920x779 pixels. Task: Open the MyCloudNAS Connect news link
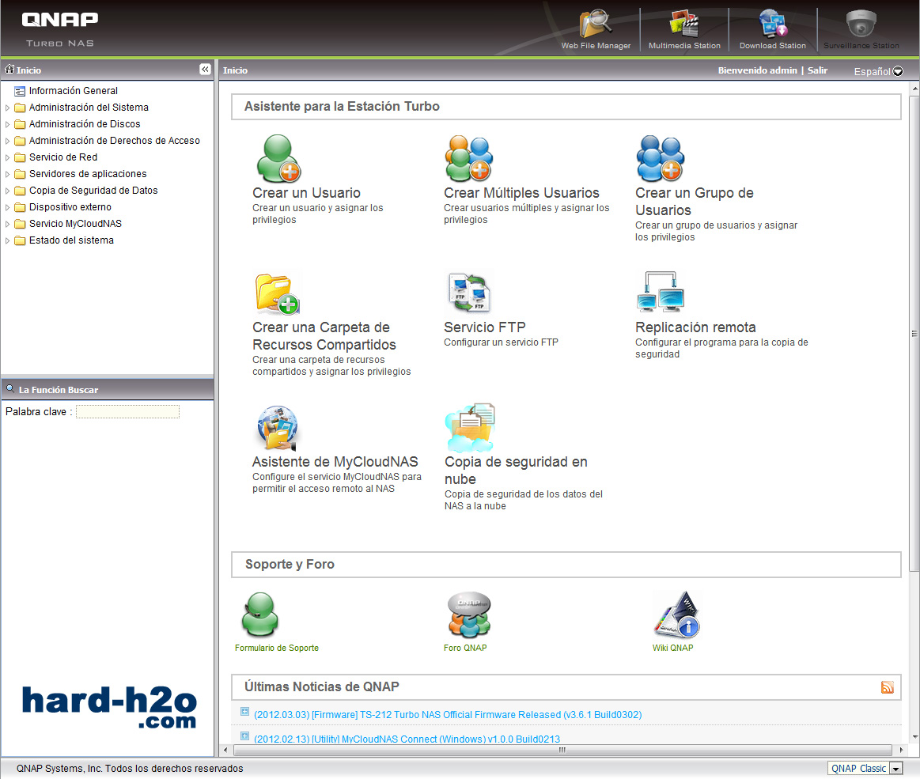point(407,739)
